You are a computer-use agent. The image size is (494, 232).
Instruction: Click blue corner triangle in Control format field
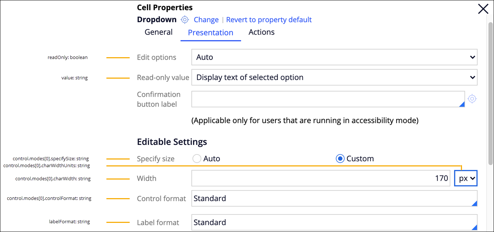click(x=474, y=204)
